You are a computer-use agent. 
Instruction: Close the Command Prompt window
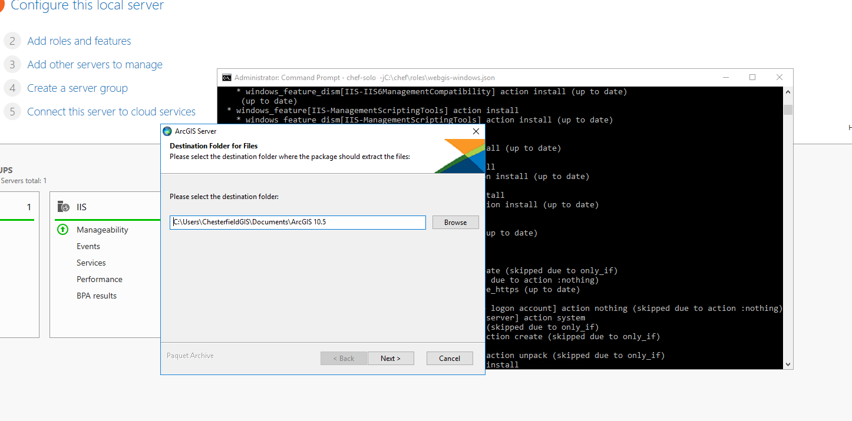[x=780, y=77]
